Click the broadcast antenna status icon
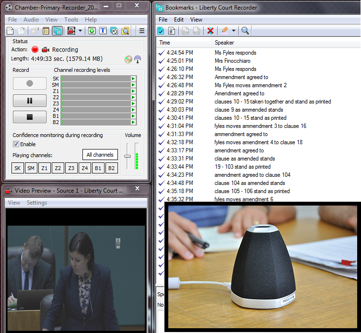361x333 pixels. point(138,59)
